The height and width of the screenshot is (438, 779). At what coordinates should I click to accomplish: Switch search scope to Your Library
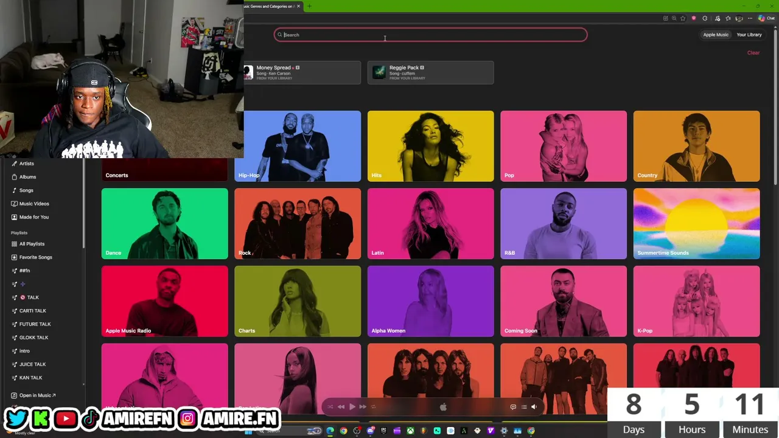pyautogui.click(x=749, y=35)
